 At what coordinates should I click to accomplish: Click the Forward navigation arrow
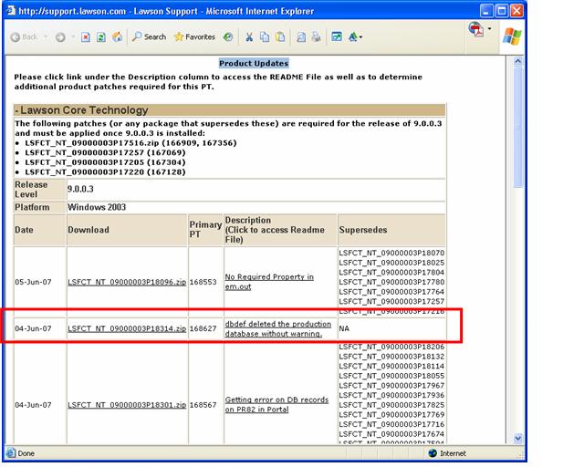click(60, 36)
